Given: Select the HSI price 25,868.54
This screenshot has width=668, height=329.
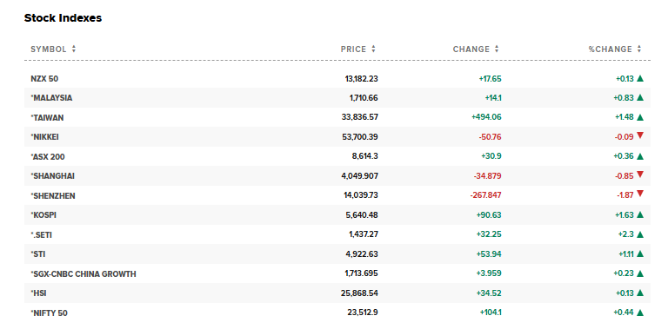Looking at the screenshot, I should pyautogui.click(x=360, y=293).
